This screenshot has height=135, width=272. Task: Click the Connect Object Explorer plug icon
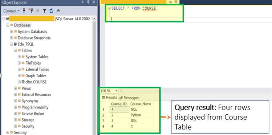point(24,11)
